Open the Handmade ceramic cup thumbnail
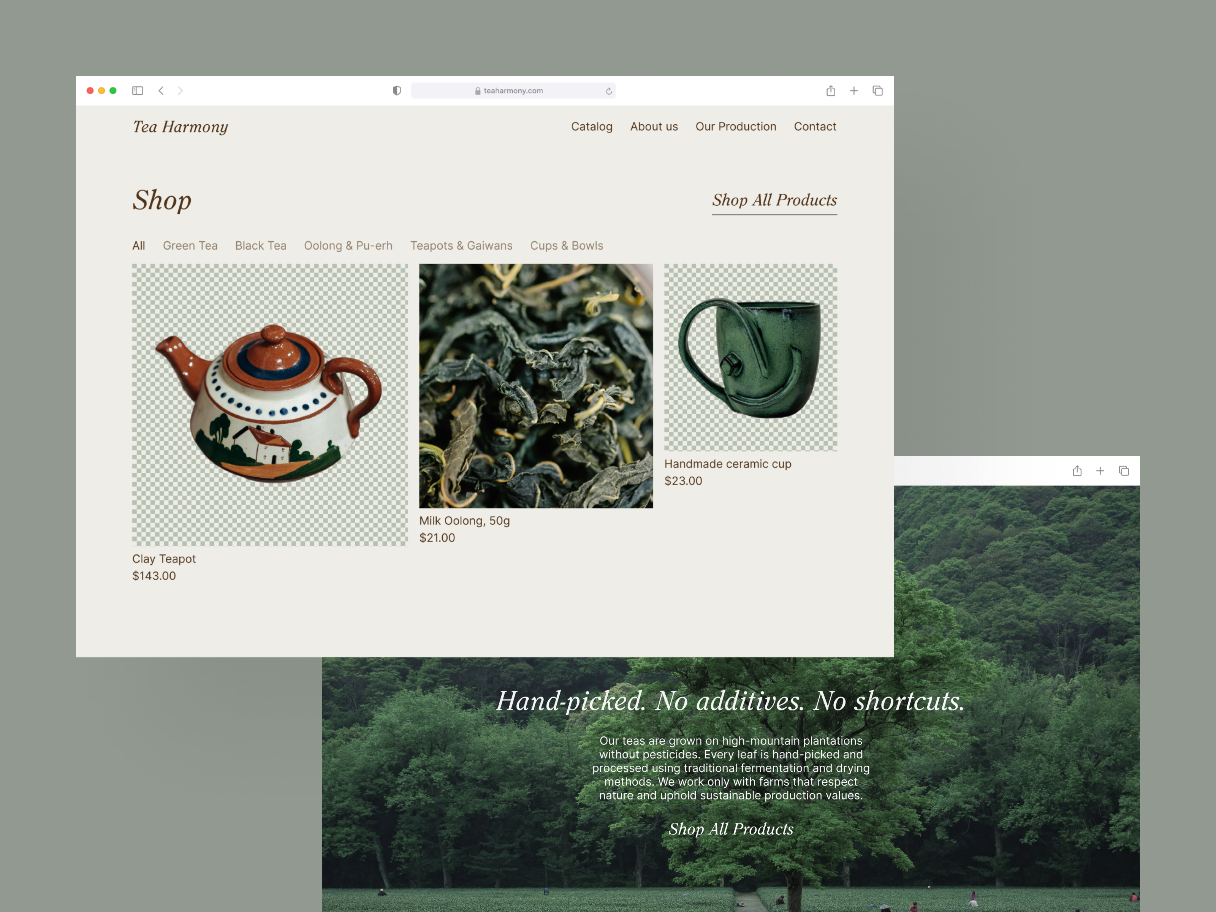This screenshot has height=912, width=1216. coord(750,357)
